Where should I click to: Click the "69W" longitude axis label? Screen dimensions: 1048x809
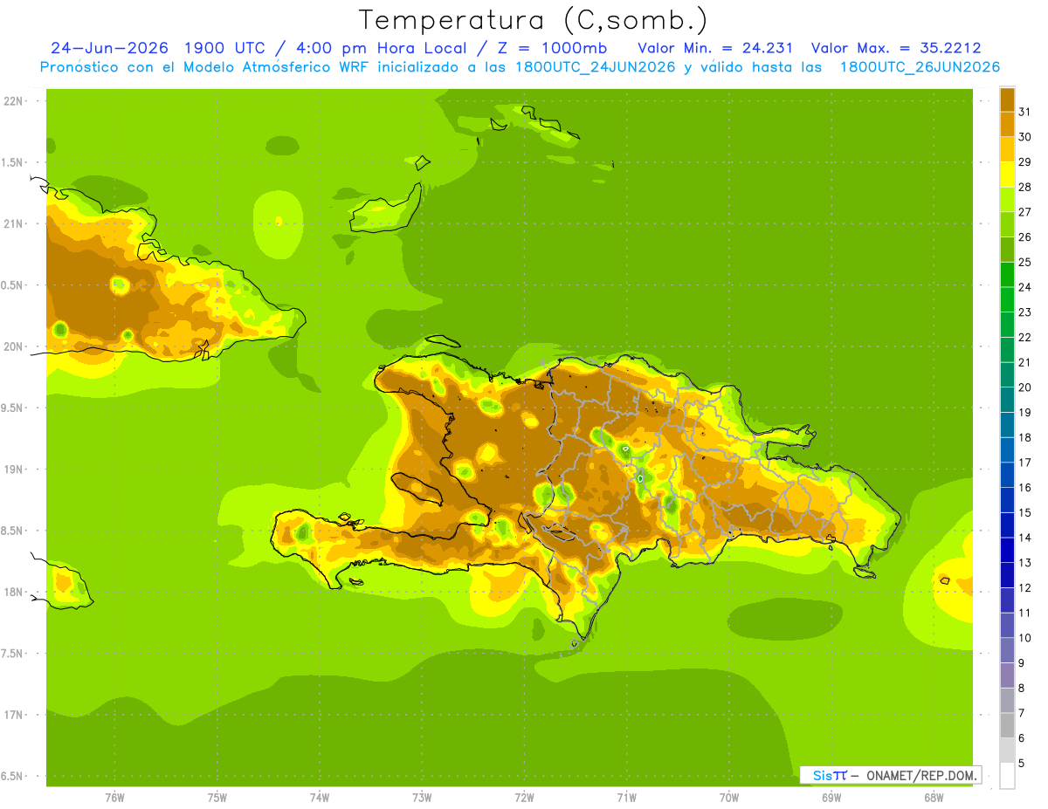831,798
